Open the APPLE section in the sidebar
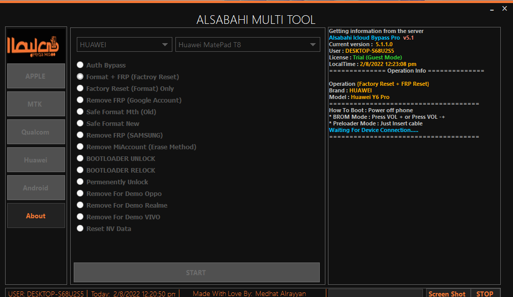The width and height of the screenshot is (513, 297). tap(36, 76)
